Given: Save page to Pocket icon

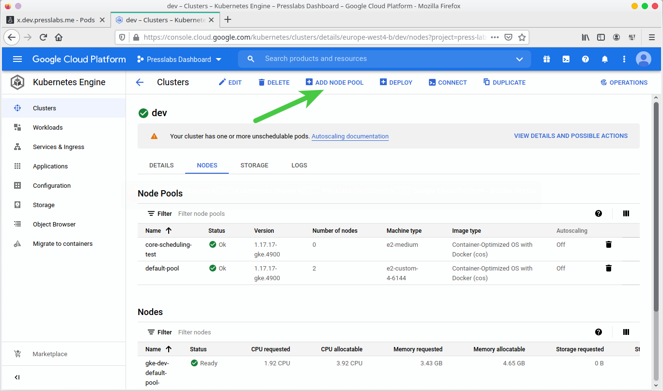Looking at the screenshot, I should point(508,37).
